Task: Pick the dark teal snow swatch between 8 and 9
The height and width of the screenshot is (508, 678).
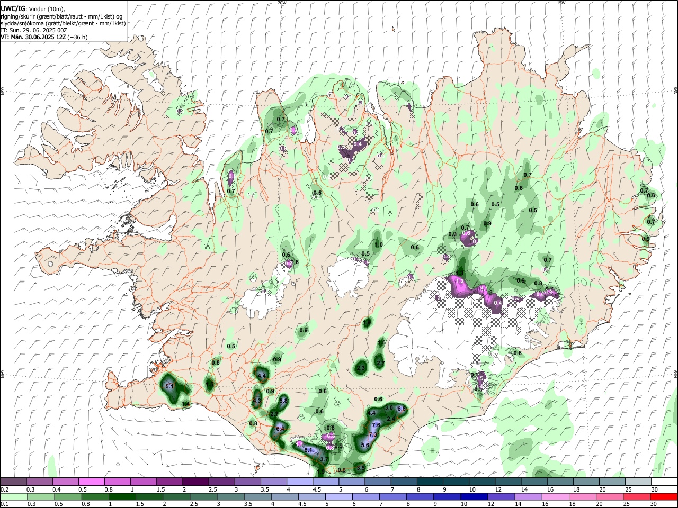Action: (430, 482)
